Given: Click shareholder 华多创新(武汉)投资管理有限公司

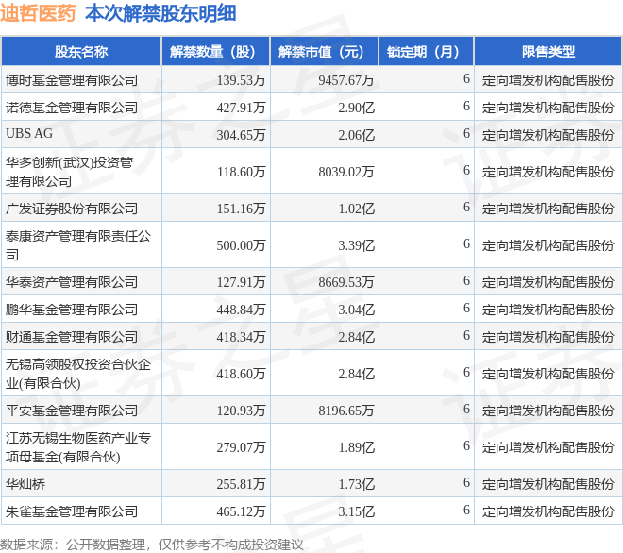Looking at the screenshot, I should (69, 172).
